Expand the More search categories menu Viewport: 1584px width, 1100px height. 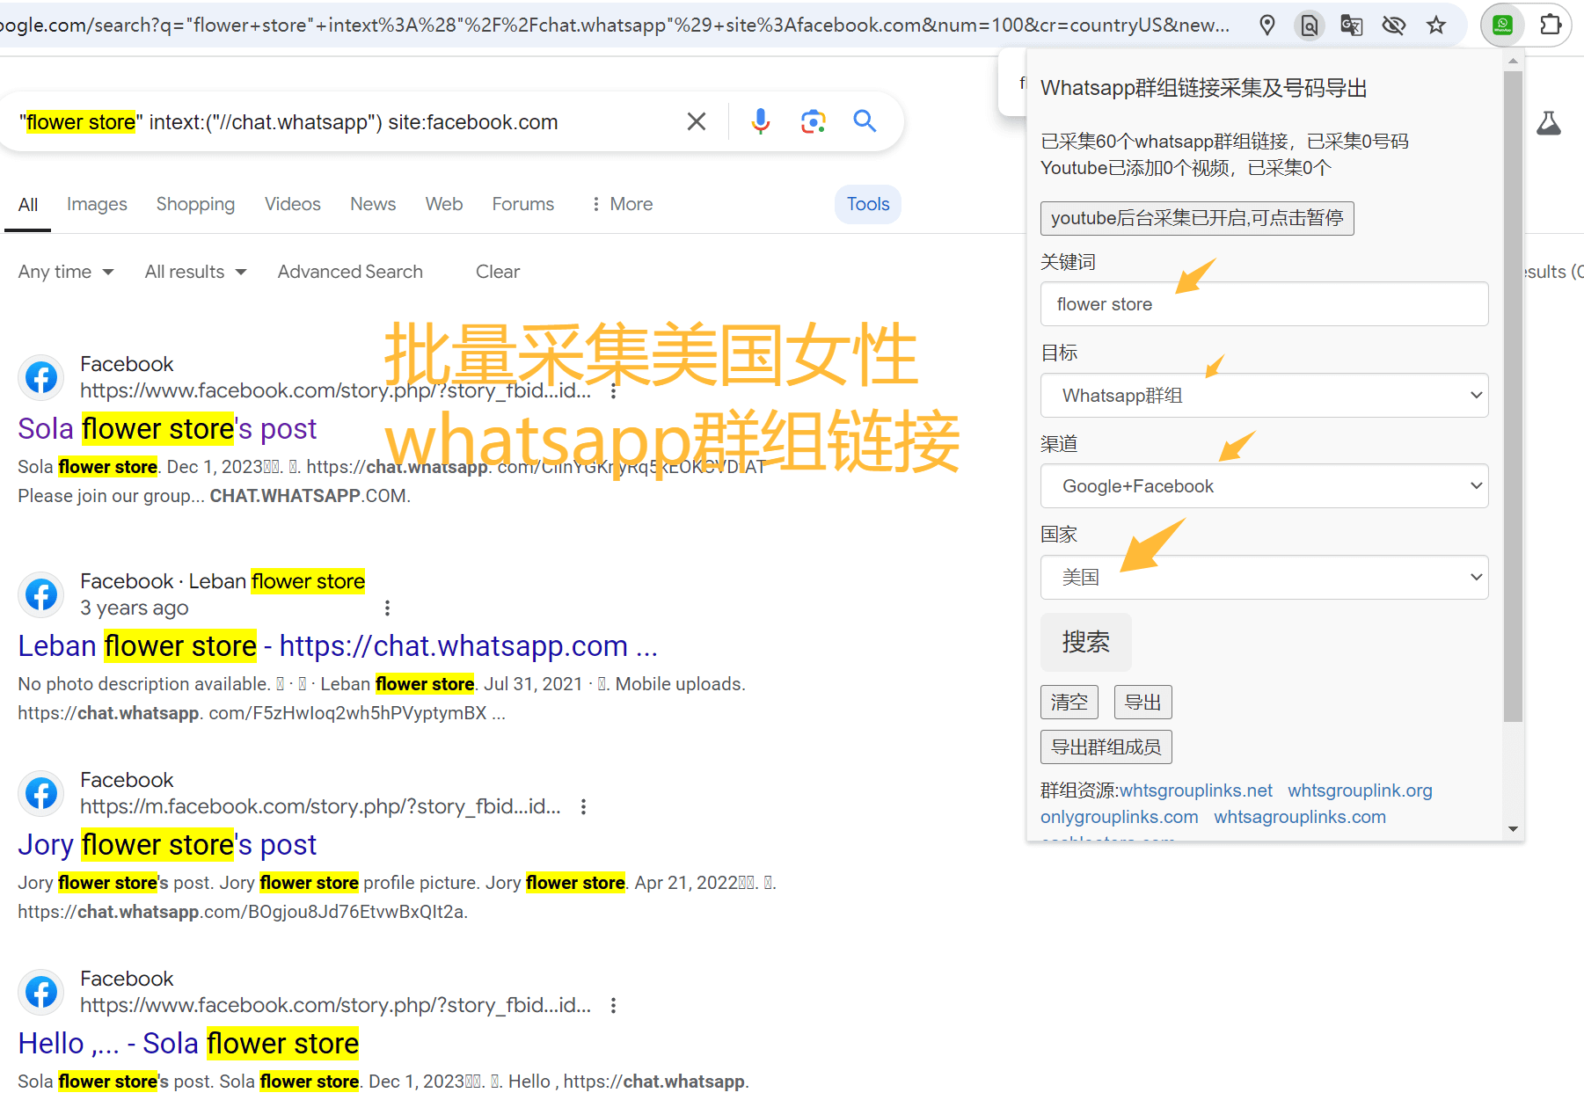pos(622,204)
